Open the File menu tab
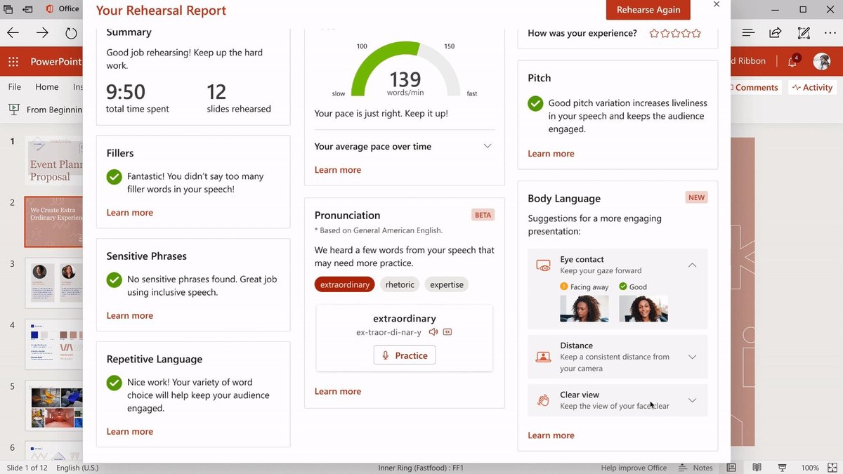The image size is (843, 474). pyautogui.click(x=15, y=87)
